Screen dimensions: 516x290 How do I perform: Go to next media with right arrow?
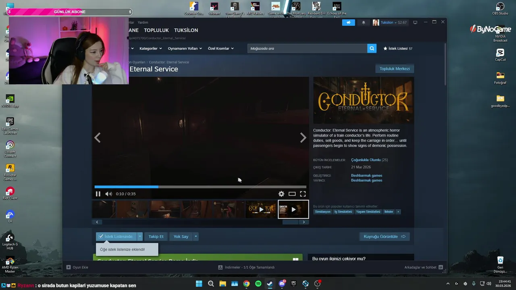coord(303,138)
